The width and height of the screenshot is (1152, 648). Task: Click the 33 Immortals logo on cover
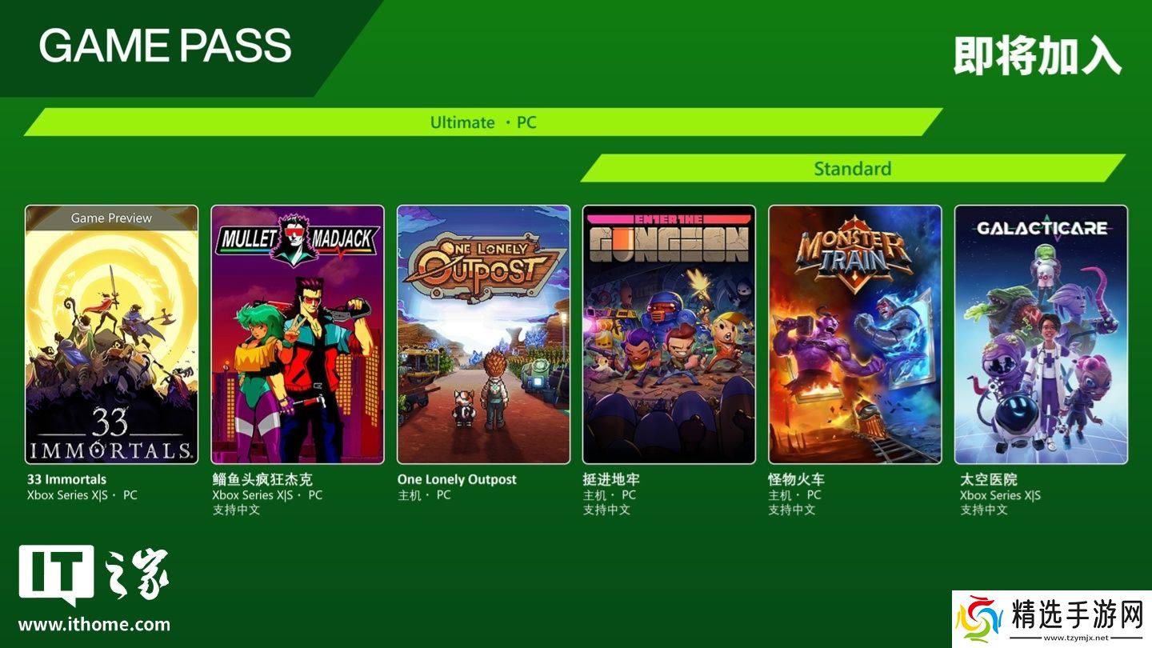[x=111, y=436]
